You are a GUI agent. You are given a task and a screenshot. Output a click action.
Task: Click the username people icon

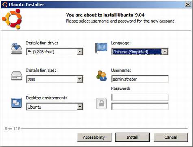(x=102, y=76)
